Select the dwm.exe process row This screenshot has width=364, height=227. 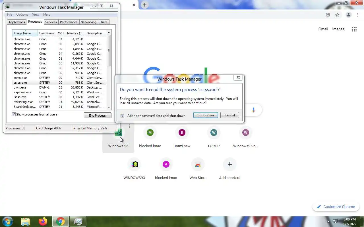(x=59, y=87)
